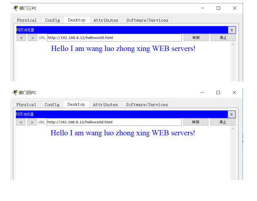Click the Hello page text in 部门三PC browser
This screenshot has height=201, width=257.
(x=123, y=49)
